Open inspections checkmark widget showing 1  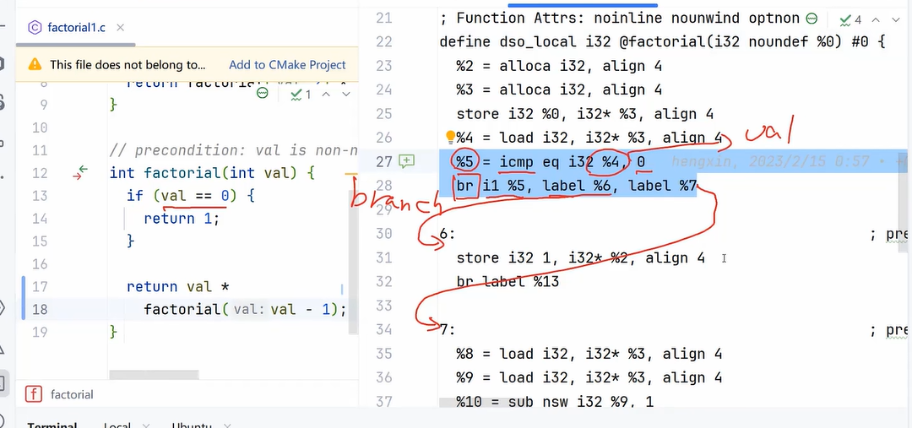tap(300, 95)
